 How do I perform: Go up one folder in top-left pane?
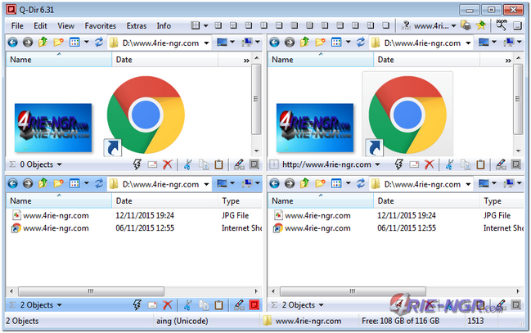pyautogui.click(x=43, y=43)
